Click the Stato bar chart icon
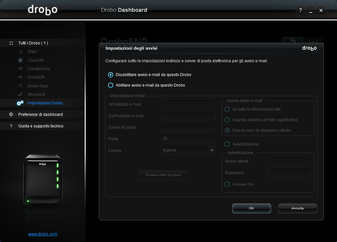This screenshot has height=242, width=337. [x=20, y=52]
